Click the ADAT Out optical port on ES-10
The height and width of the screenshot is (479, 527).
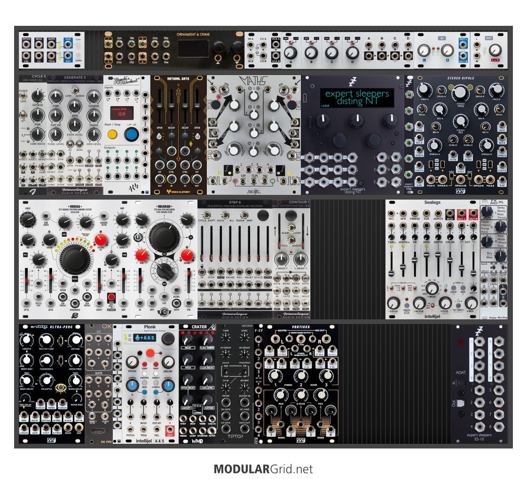pyautogui.click(x=461, y=403)
